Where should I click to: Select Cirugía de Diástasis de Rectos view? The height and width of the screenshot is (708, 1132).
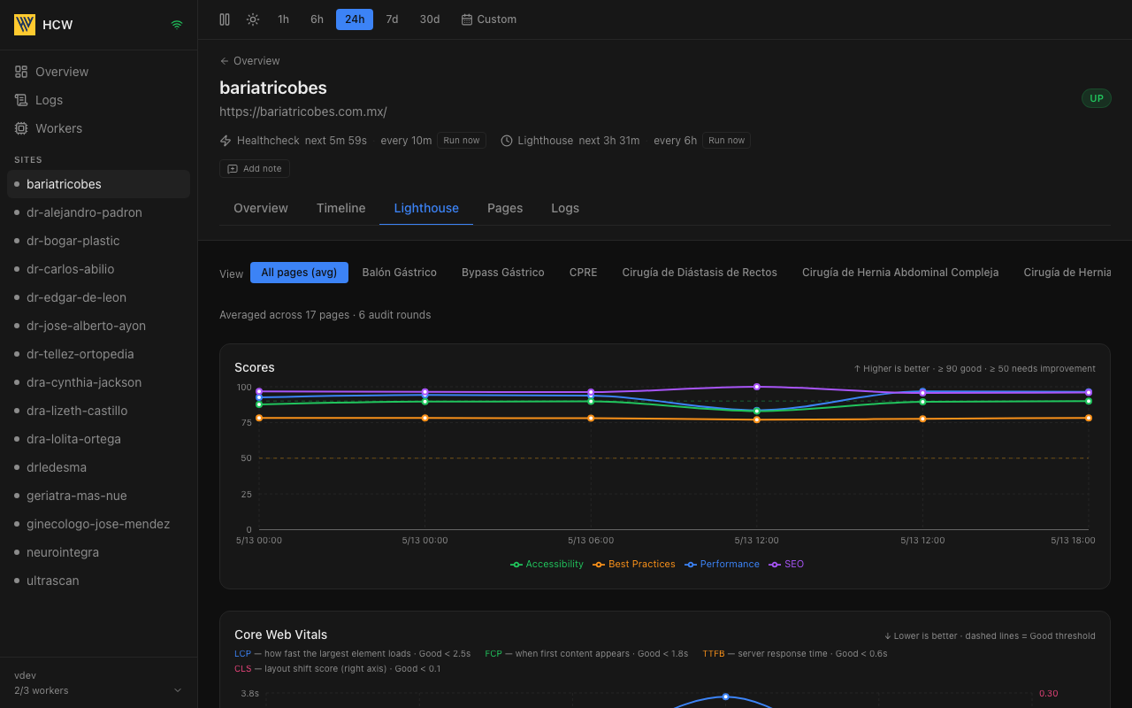pos(700,273)
